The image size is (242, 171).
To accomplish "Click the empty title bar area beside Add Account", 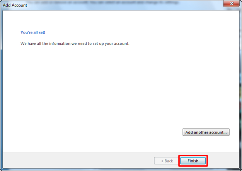I will point(116,5).
